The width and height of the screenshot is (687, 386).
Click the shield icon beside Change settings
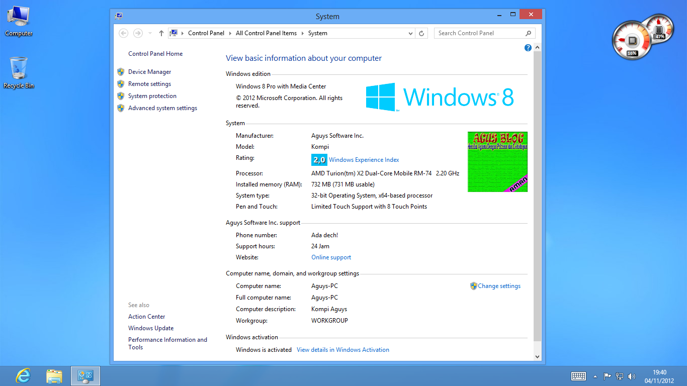(473, 286)
